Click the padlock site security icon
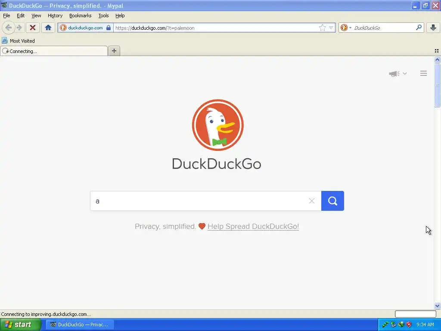This screenshot has height=331, width=441. [x=109, y=28]
